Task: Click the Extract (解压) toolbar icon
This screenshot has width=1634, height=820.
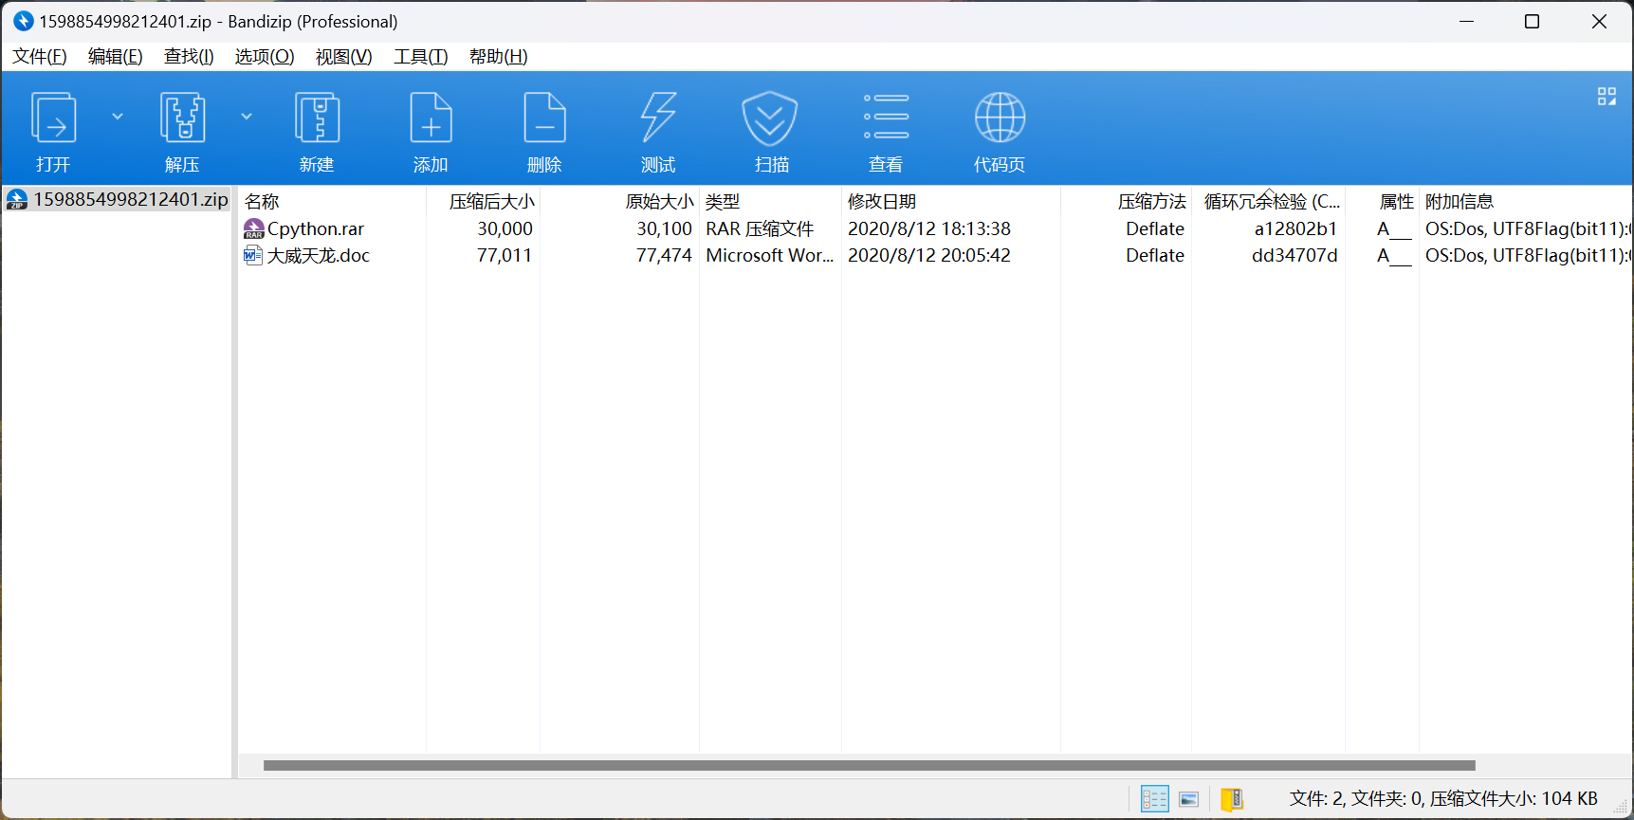Action: (182, 118)
